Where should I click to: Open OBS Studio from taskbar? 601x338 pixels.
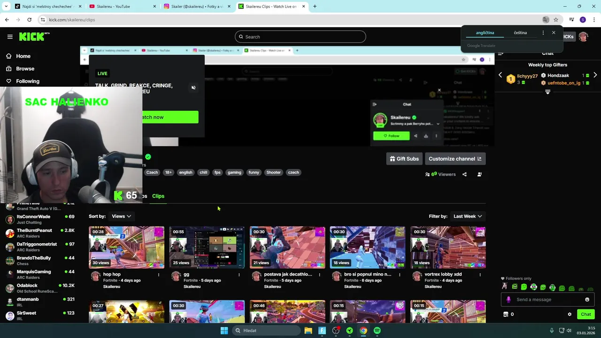point(336,330)
